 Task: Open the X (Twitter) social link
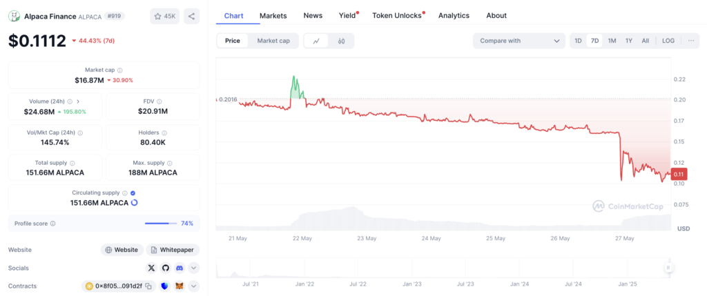coord(151,268)
